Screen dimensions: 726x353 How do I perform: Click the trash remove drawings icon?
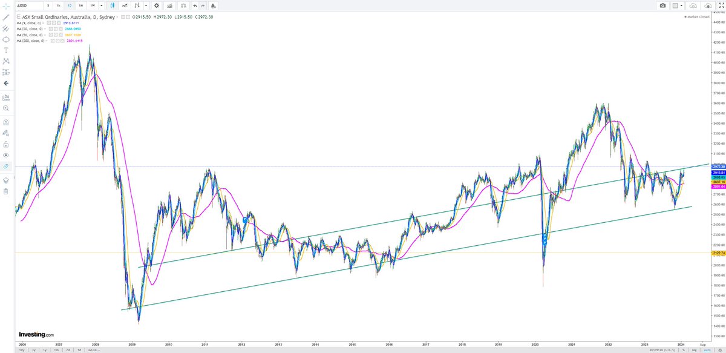[6, 191]
